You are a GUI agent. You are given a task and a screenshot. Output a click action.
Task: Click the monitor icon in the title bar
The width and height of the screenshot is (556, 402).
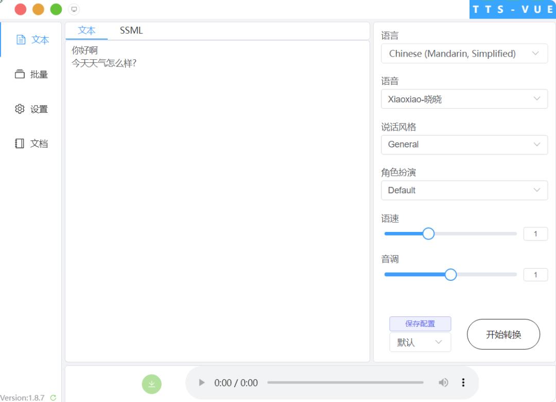click(x=74, y=9)
